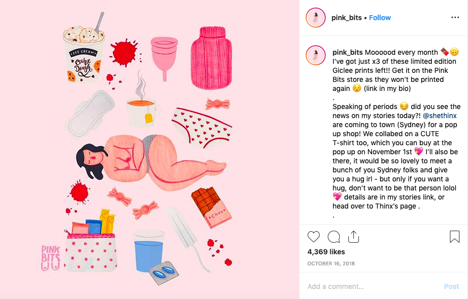Share the post with the share icon
Screen dimensions: 468x299
click(353, 236)
